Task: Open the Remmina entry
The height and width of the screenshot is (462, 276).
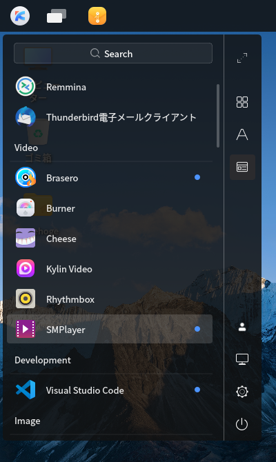Action: pyautogui.click(x=110, y=87)
